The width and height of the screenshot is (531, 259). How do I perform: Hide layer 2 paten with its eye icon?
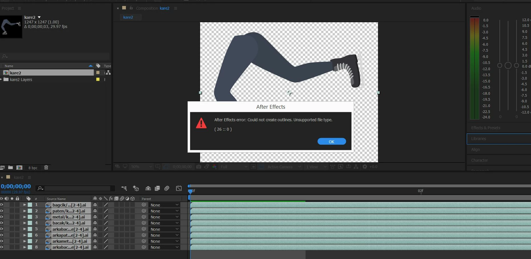tap(2, 211)
